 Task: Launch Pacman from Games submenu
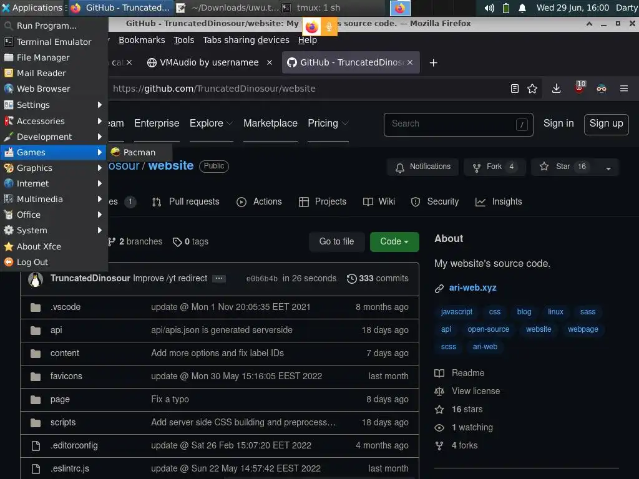[139, 152]
